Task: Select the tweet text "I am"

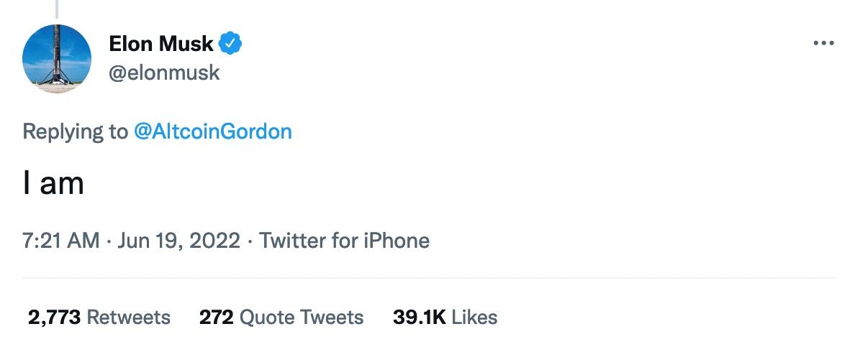Action: pos(53,185)
